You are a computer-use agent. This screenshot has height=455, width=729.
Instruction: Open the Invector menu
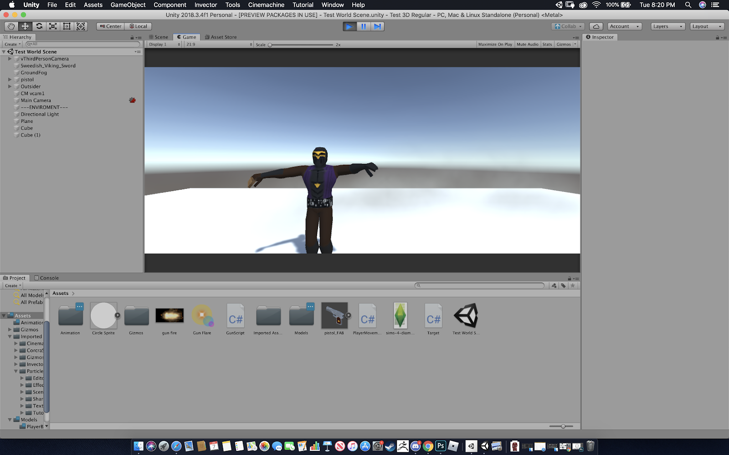click(205, 5)
